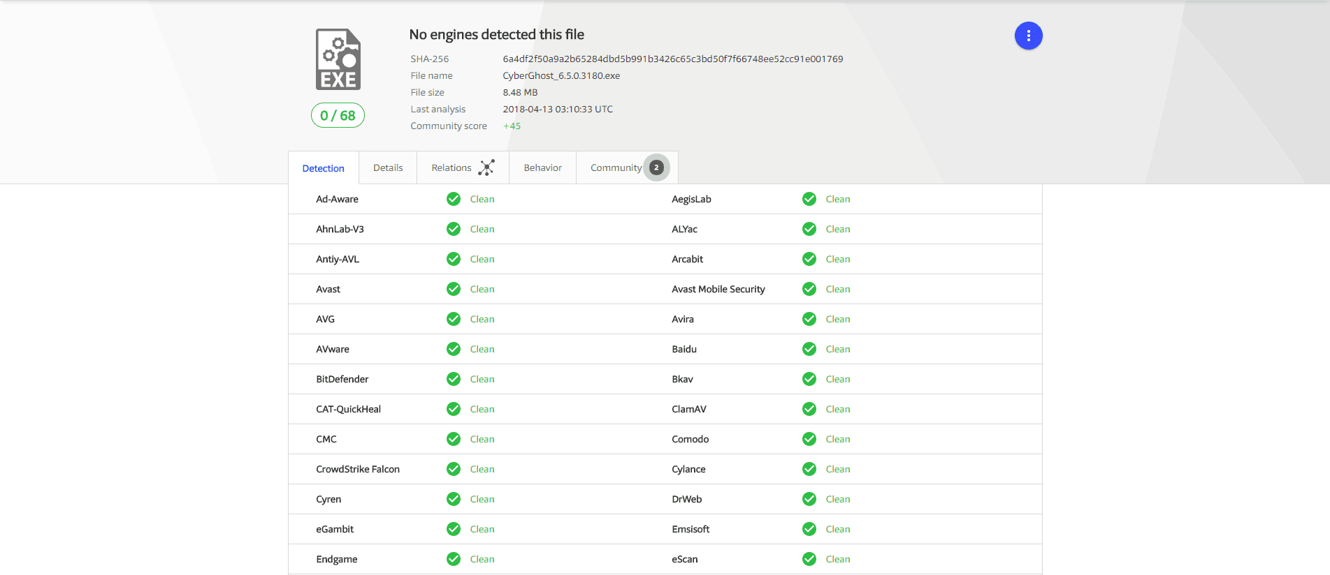This screenshot has width=1330, height=575.
Task: Click the 0 / 68 detection score badge
Action: click(338, 115)
